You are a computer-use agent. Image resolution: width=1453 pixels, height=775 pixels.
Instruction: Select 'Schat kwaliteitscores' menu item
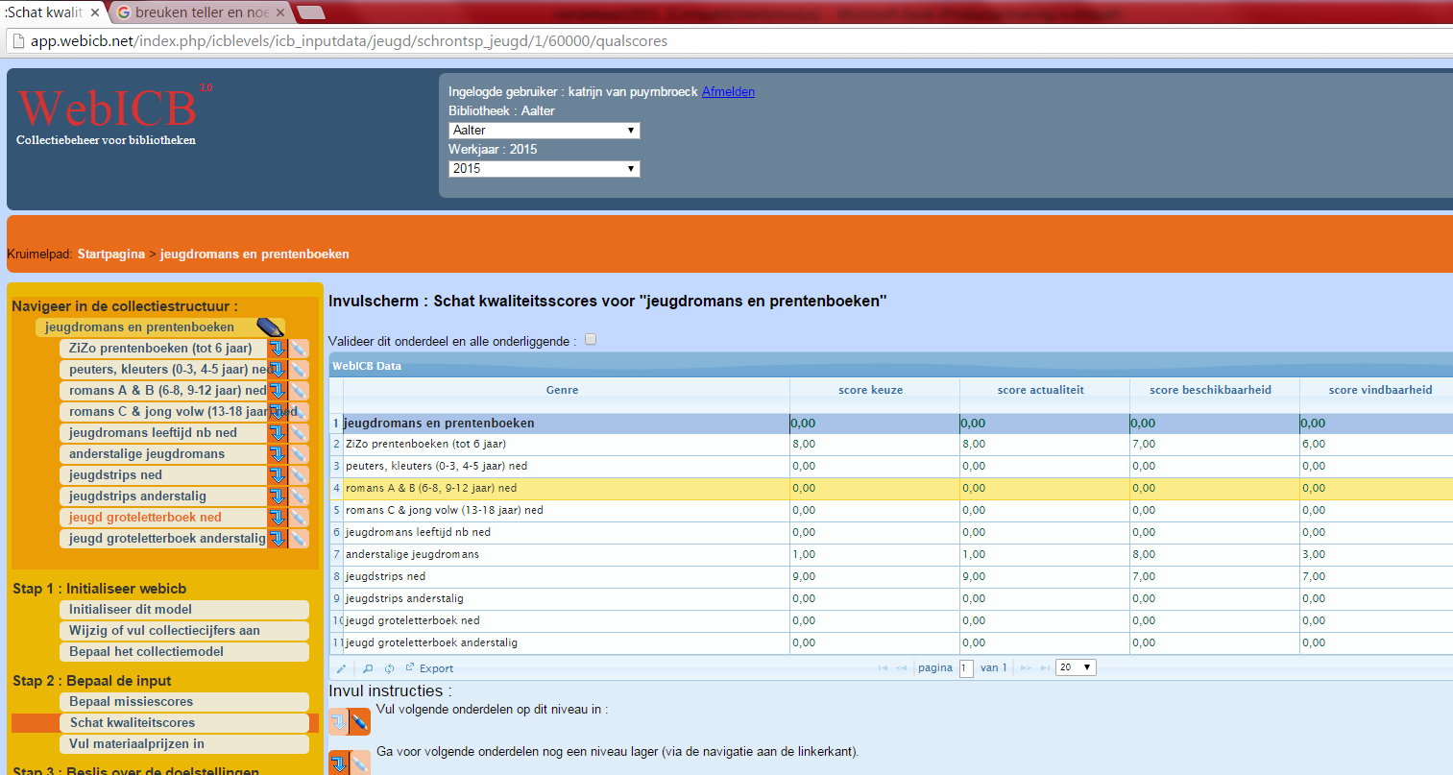183,723
